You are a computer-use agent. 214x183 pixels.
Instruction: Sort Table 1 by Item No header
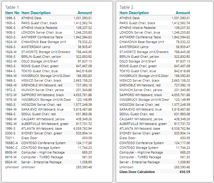pos(12,13)
